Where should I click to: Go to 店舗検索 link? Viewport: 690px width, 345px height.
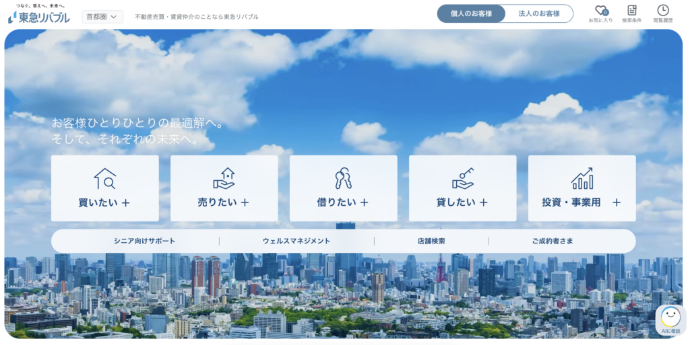point(431,241)
